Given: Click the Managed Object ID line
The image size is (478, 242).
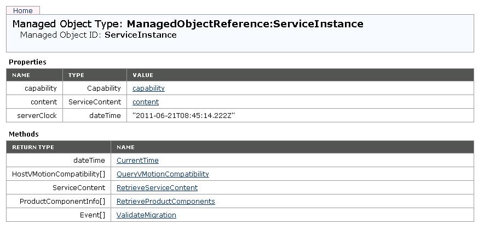Looking at the screenshot, I should pos(99,35).
